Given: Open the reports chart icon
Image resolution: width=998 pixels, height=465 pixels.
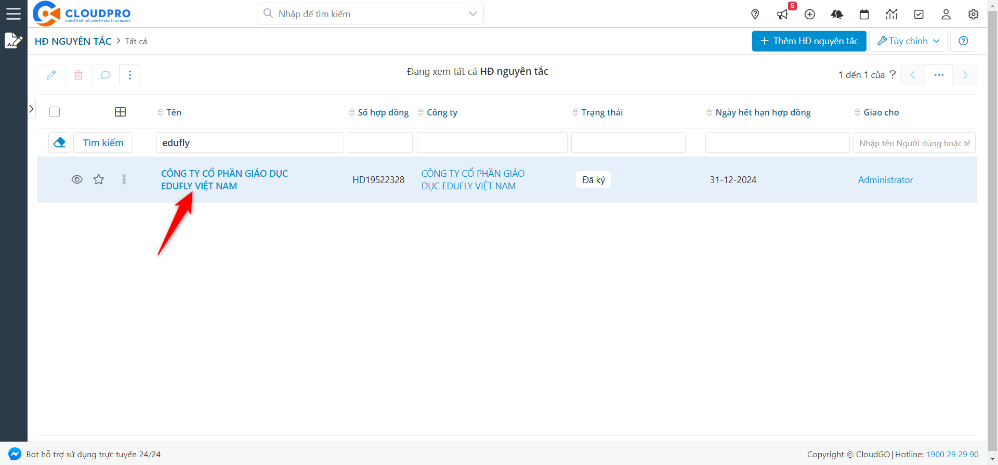Looking at the screenshot, I should [x=891, y=14].
